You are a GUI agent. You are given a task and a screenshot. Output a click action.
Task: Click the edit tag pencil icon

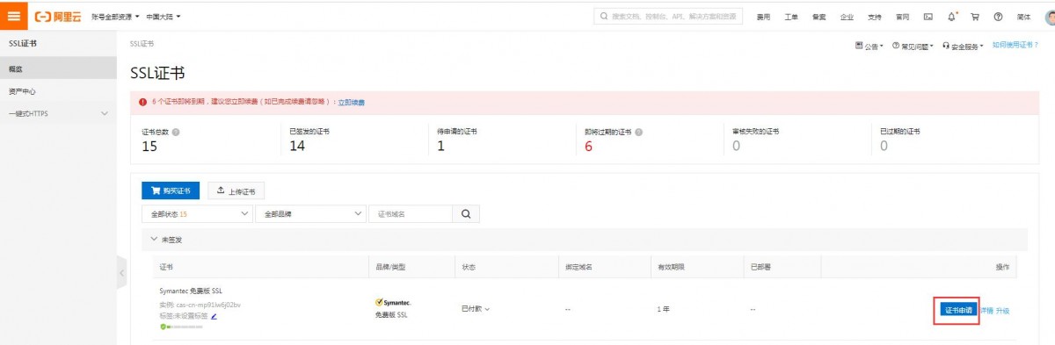coord(214,316)
